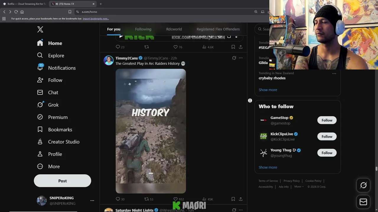Switch to the Rdcworld tab
The image size is (378, 212).
[174, 29]
